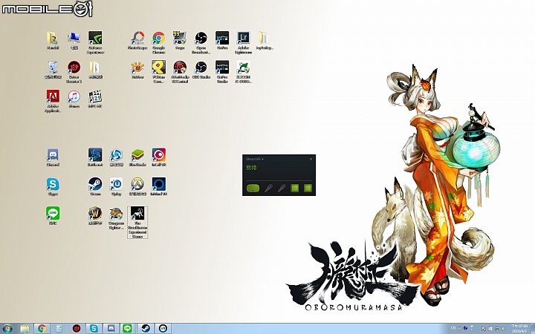Click the red Driver Booster taskbar icon

77,329
